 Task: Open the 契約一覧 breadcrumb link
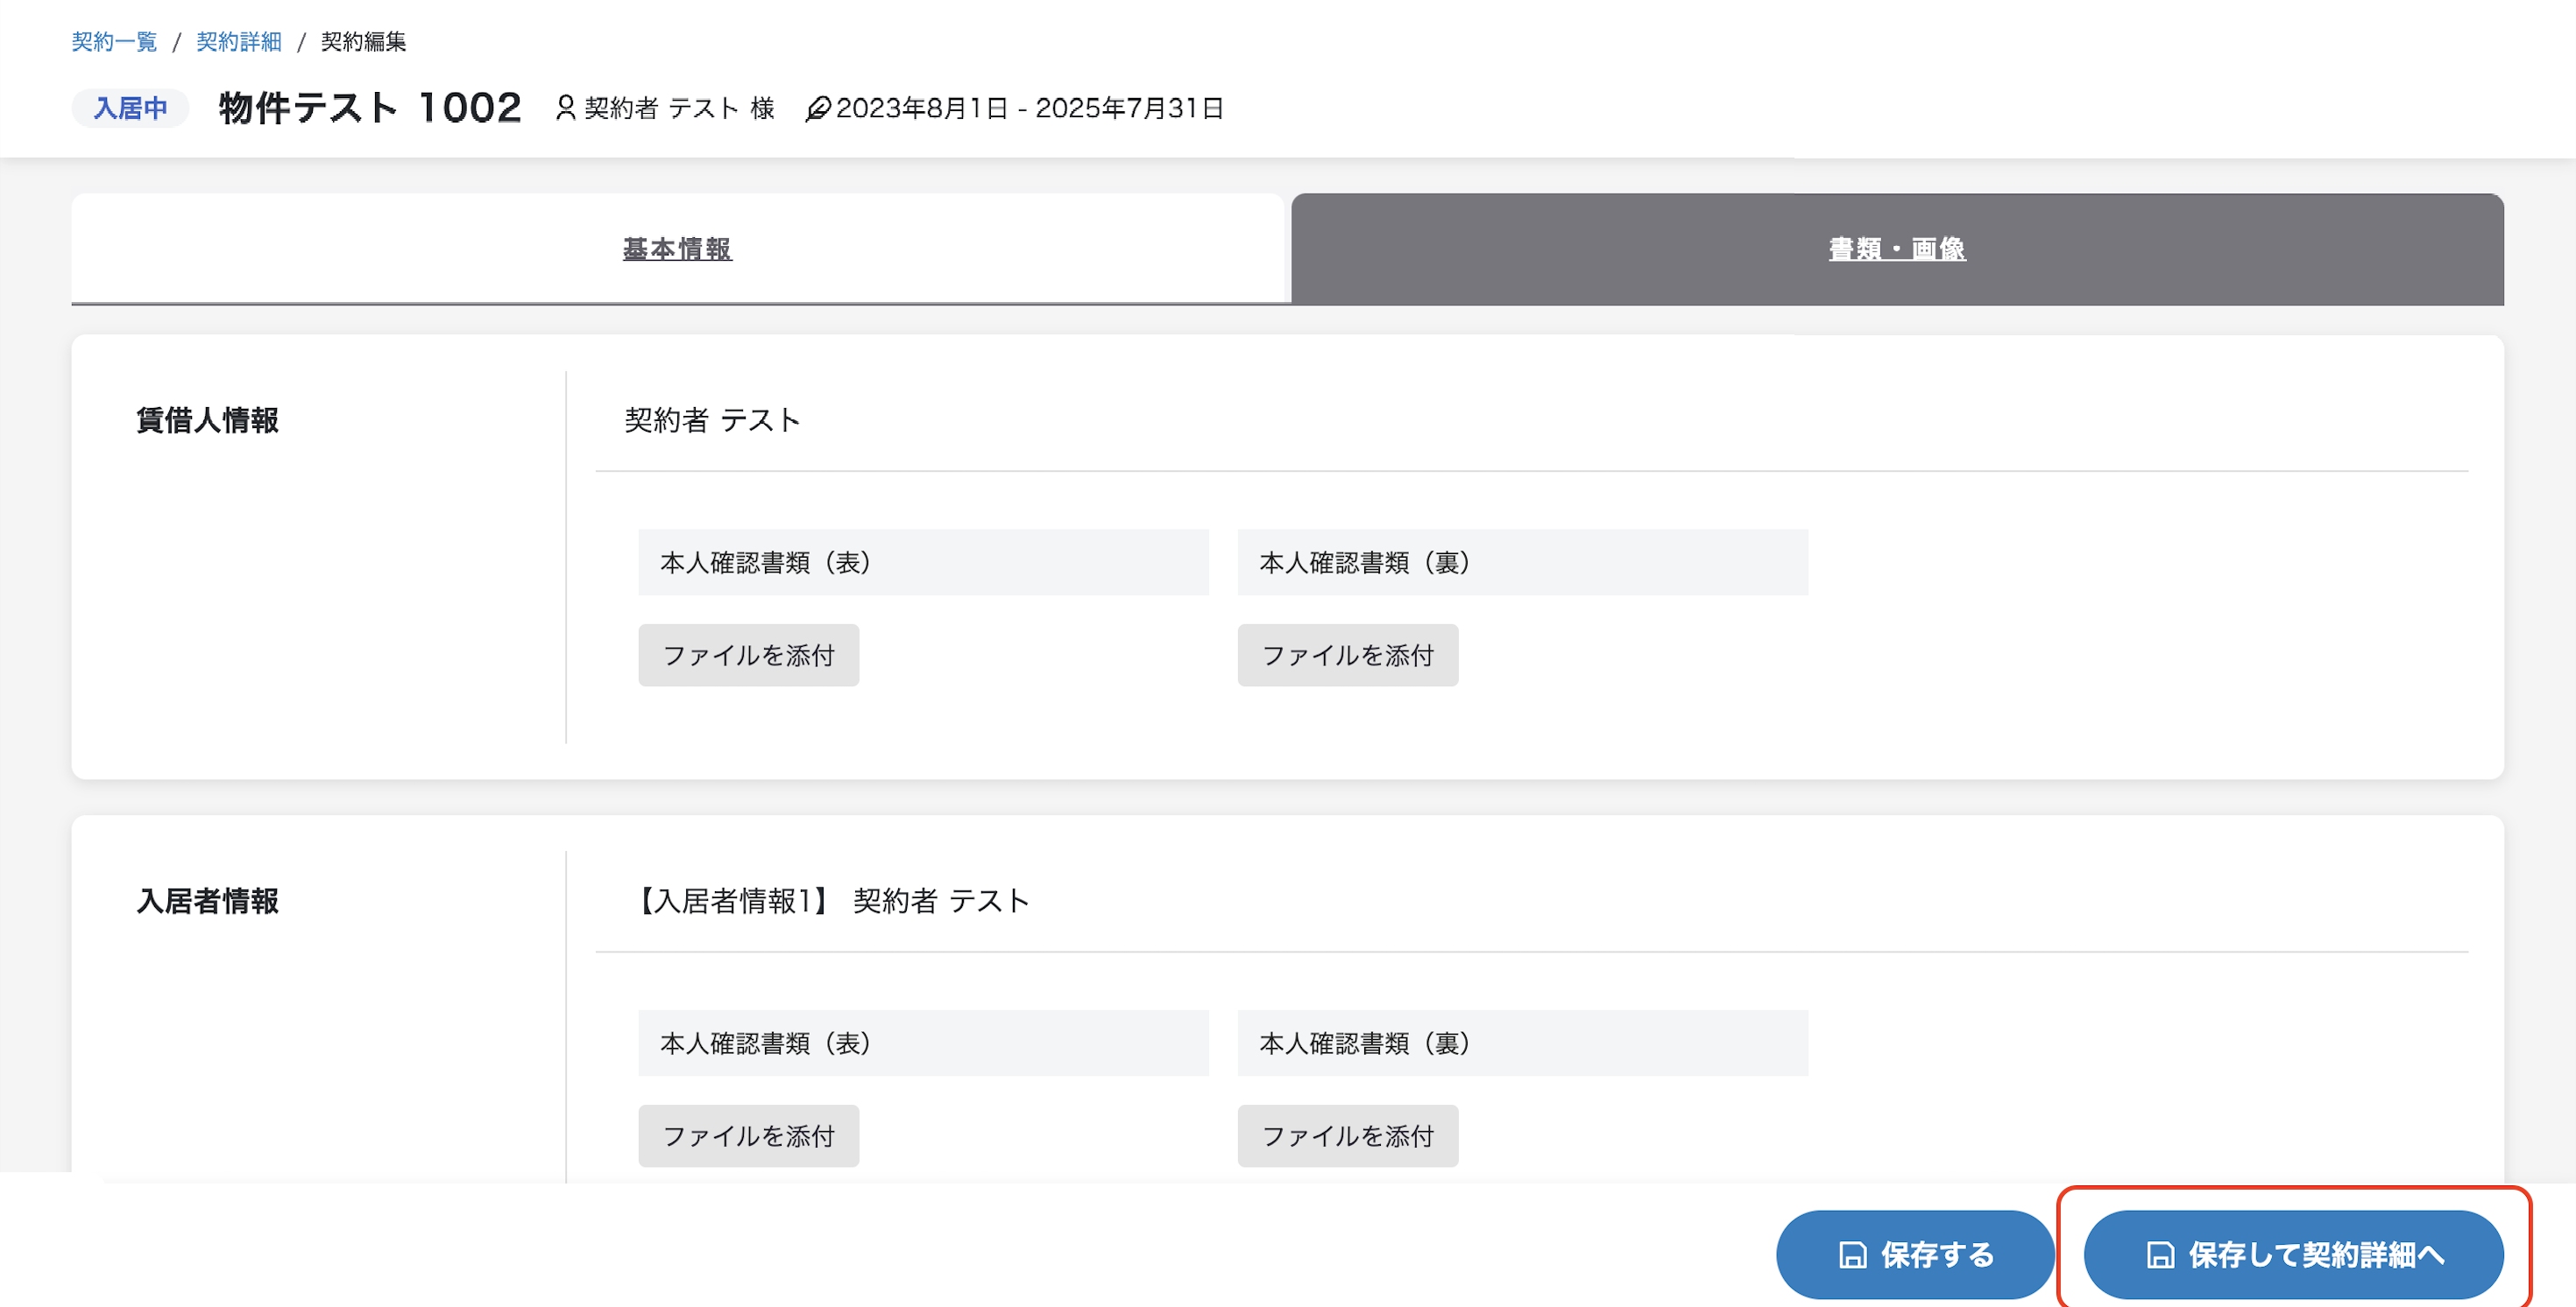[114, 41]
